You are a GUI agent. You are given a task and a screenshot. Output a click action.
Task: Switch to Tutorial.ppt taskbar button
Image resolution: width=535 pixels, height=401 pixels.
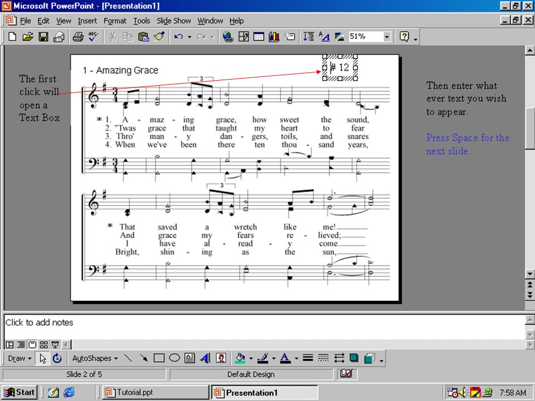(x=155, y=392)
